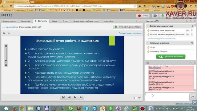Jump to the last slide
Screen dimensions: 197x111
point(81,97)
